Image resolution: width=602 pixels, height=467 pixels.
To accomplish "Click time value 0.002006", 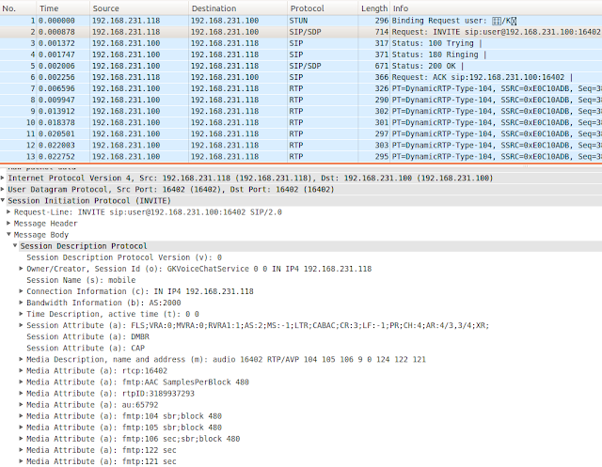I will coord(56,66).
